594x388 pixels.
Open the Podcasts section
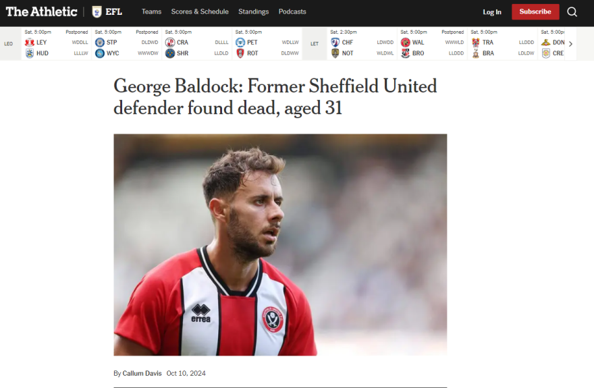click(x=292, y=11)
